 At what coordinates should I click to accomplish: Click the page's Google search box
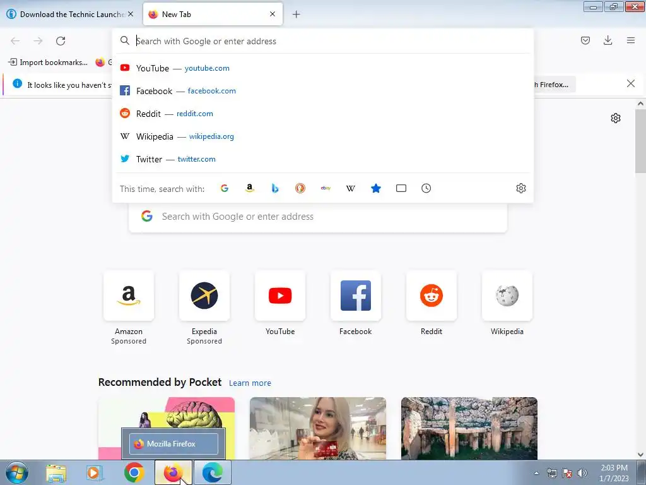pos(318,217)
